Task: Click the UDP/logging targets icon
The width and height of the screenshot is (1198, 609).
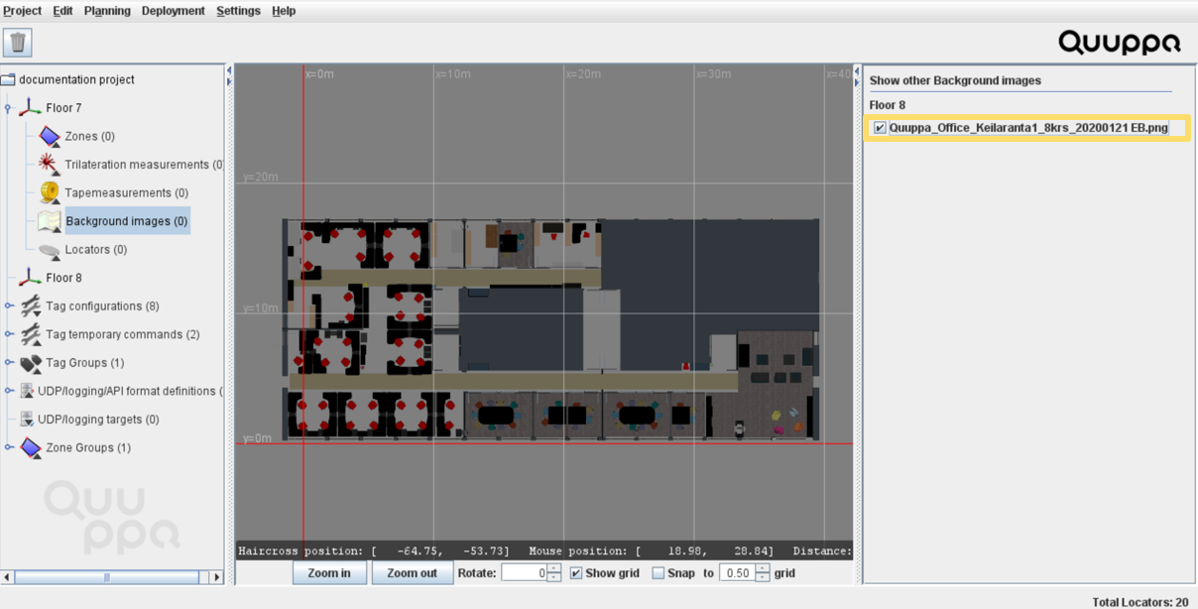Action: (x=27, y=420)
